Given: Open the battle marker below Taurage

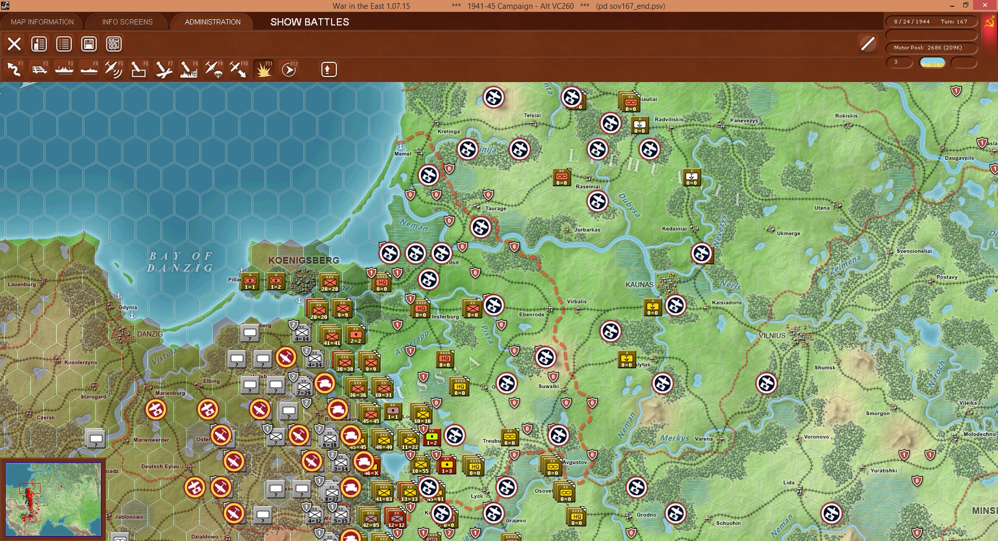Looking at the screenshot, I should pos(481,227).
